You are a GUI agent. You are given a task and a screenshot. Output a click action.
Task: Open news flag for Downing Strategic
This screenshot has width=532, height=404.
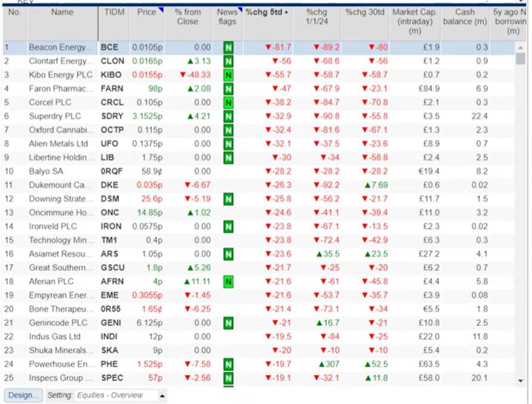coord(228,200)
